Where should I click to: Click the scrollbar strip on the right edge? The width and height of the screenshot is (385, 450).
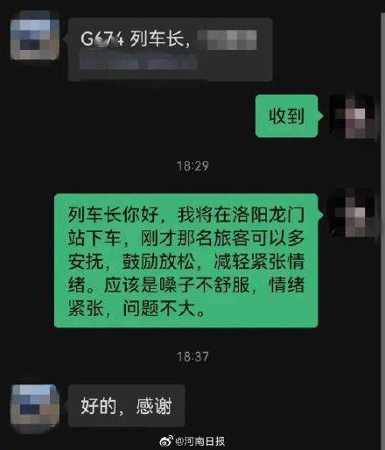pyautogui.click(x=382, y=230)
